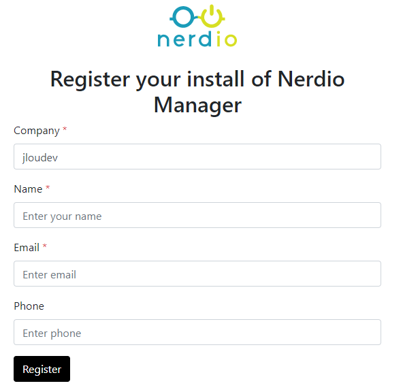Screen dimensions: 403x390
Task: Click the blue left lens of the logo
Action: [183, 17]
